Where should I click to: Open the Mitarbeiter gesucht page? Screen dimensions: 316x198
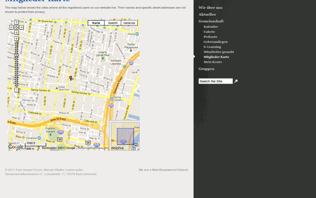tap(219, 52)
